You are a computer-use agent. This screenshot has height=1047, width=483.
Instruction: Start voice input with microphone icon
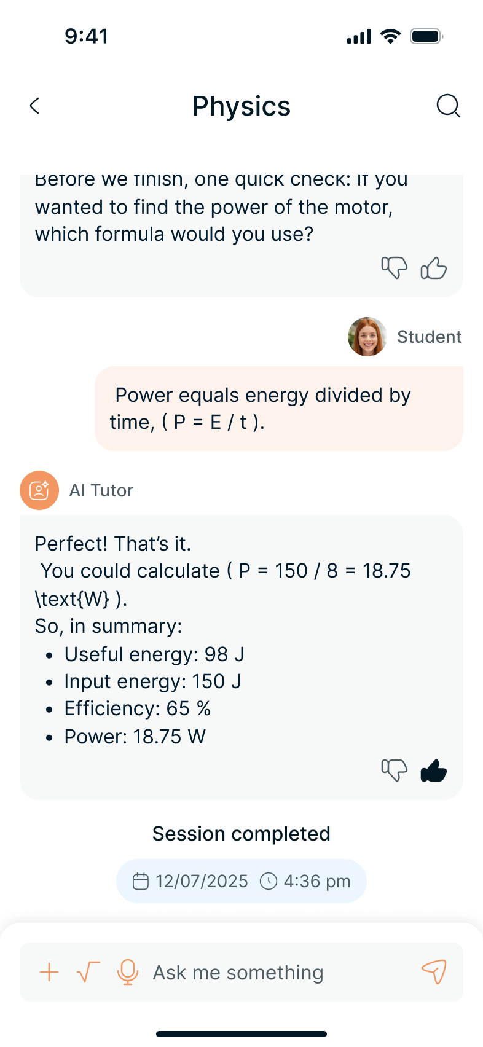click(x=127, y=972)
